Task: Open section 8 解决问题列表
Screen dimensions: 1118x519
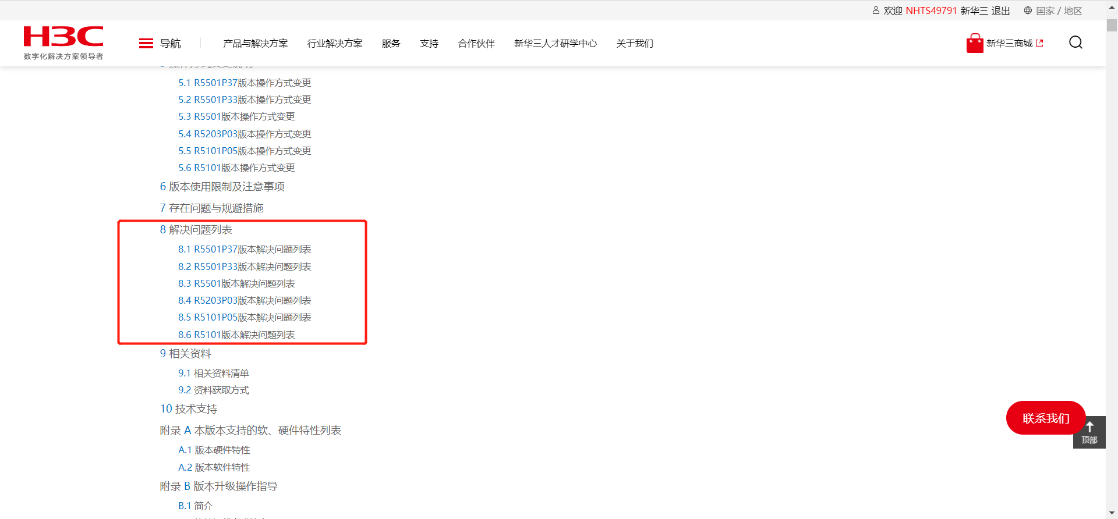Action: (196, 229)
